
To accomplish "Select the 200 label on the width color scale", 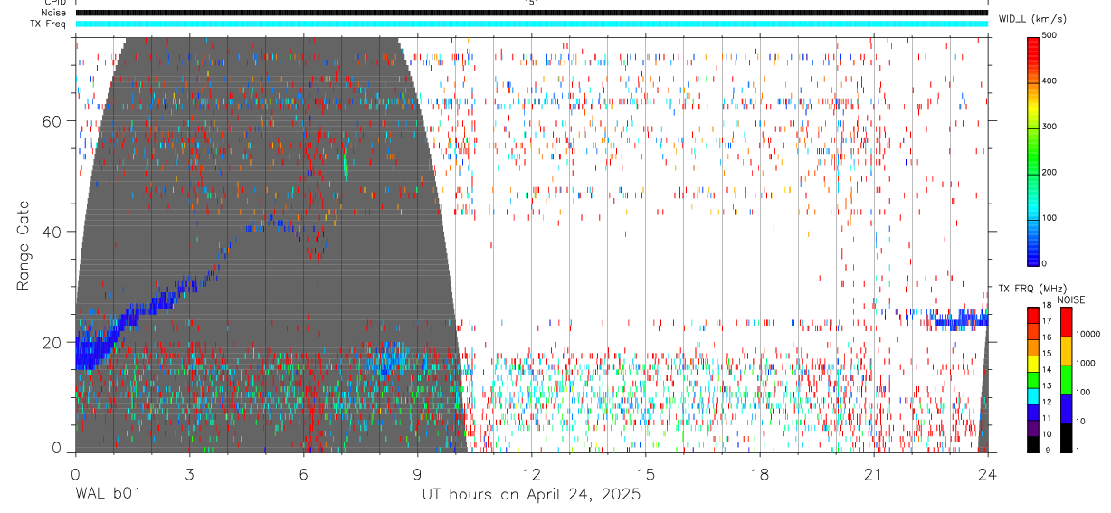I will 1050,172.
